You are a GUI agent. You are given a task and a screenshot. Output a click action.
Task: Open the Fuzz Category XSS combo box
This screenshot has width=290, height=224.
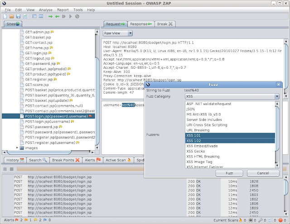click(x=232, y=96)
